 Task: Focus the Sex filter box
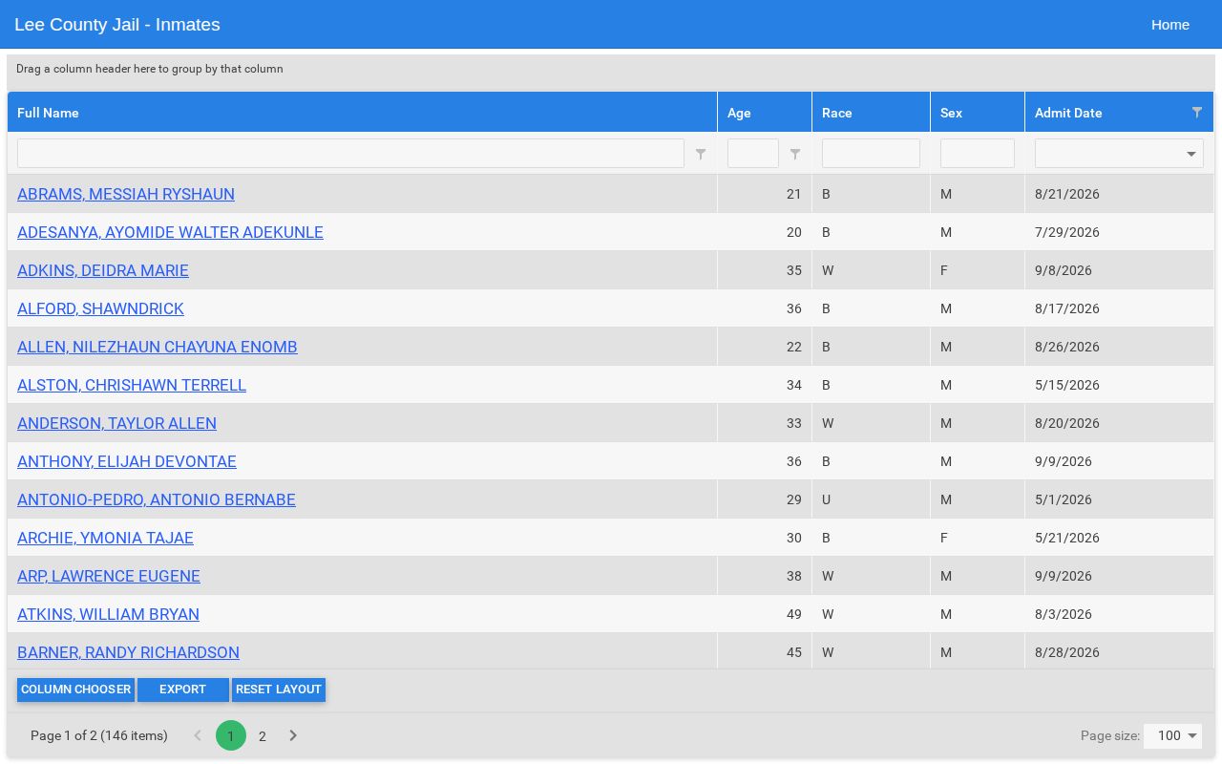click(x=978, y=154)
